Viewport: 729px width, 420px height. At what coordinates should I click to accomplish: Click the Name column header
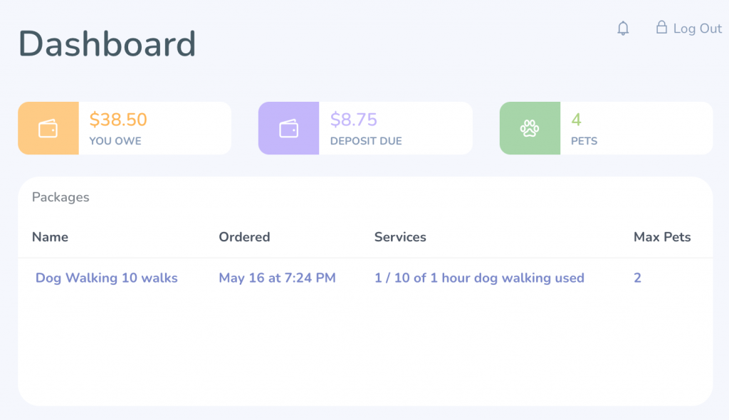pyautogui.click(x=50, y=237)
